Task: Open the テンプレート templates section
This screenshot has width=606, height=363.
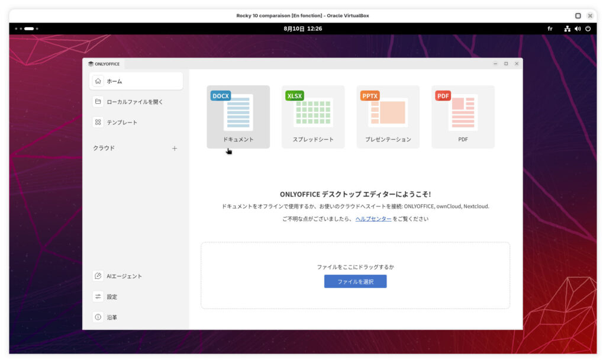Action: [x=136, y=122]
